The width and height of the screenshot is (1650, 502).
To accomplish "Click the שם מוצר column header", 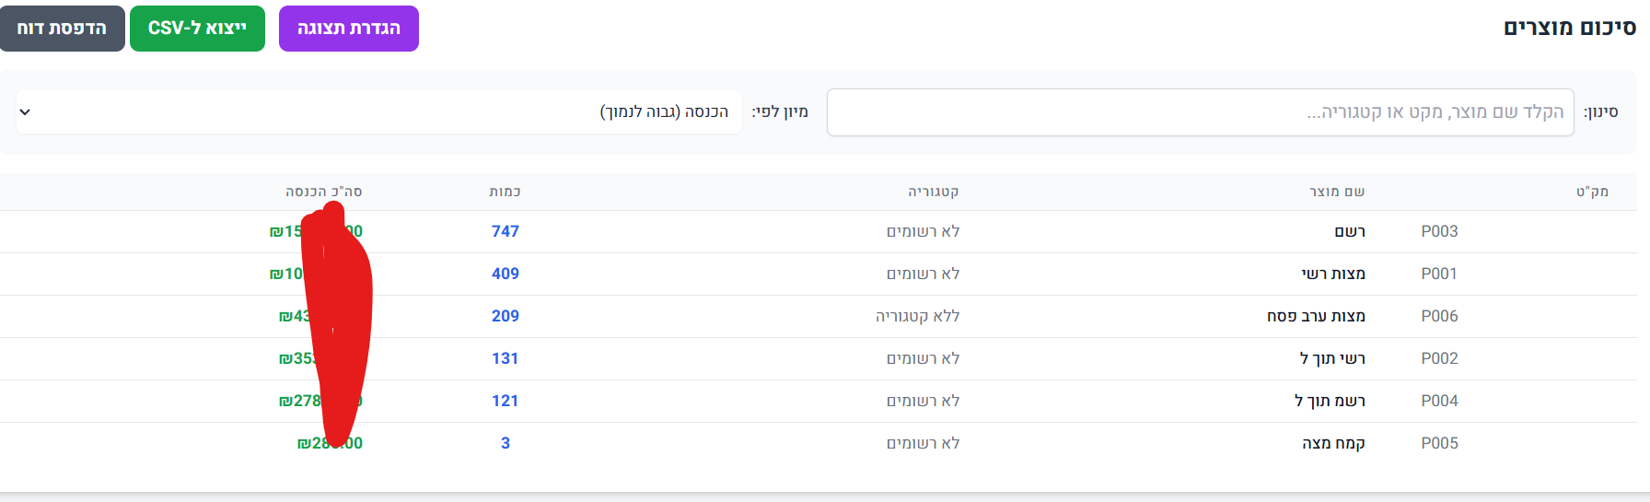I will 1337,192.
